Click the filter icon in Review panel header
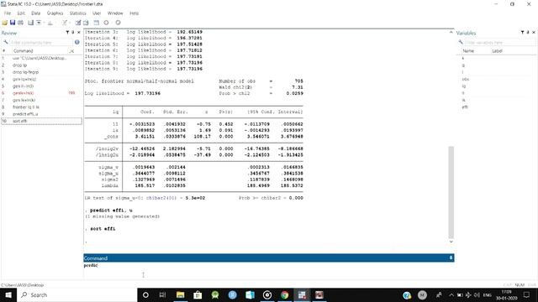This screenshot has width=538, height=302. click(x=67, y=32)
